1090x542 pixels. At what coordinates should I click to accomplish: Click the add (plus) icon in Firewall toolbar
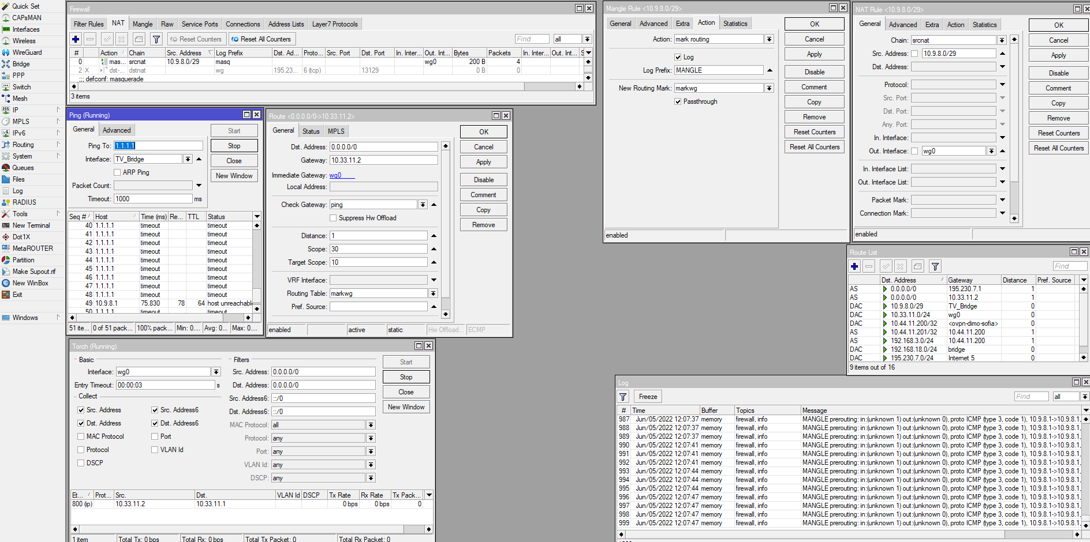[x=76, y=39]
